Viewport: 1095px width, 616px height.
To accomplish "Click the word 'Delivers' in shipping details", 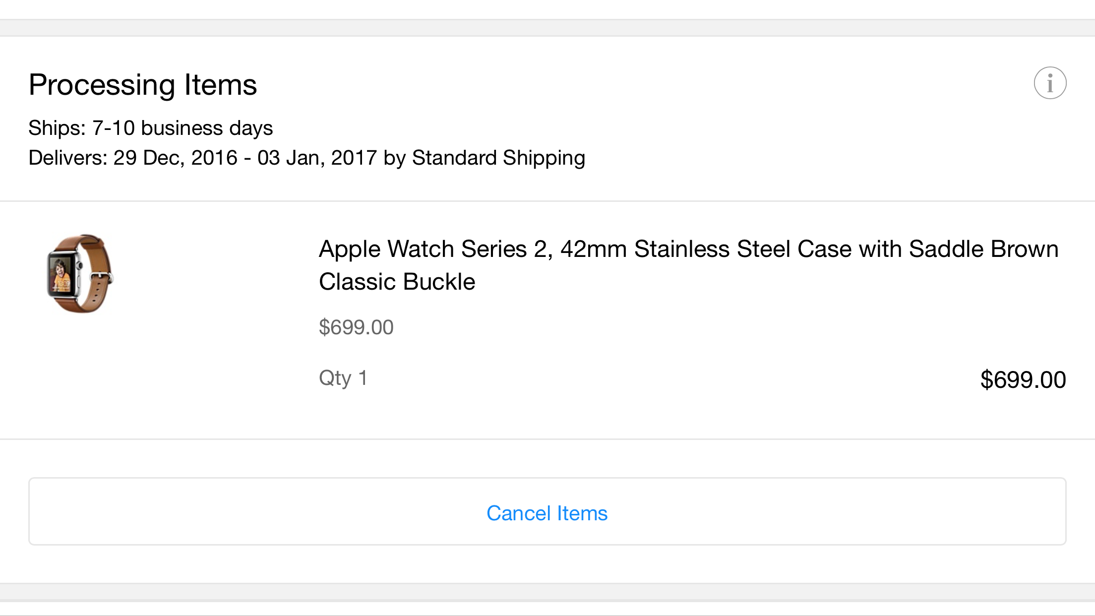I will 65,158.
